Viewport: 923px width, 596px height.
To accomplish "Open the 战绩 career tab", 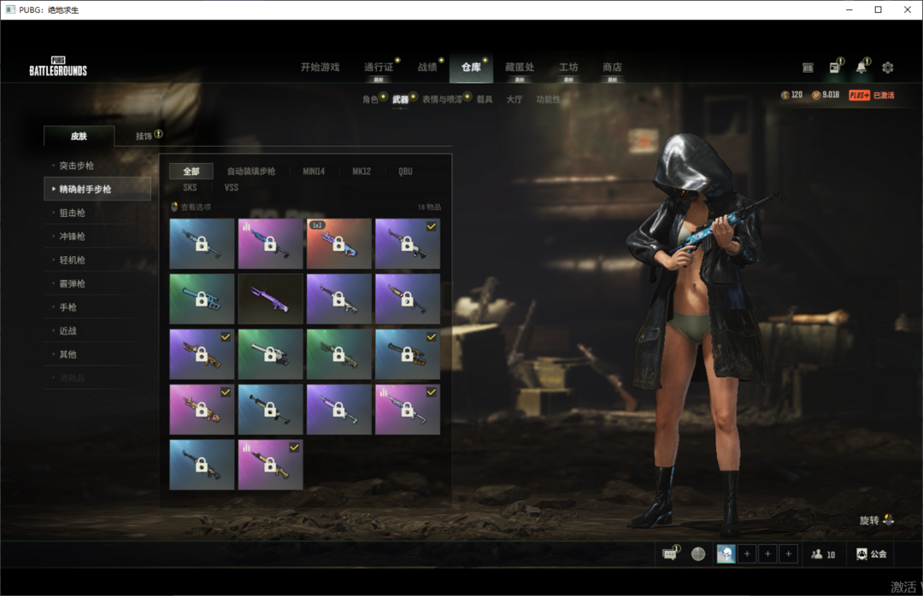I will tap(427, 67).
